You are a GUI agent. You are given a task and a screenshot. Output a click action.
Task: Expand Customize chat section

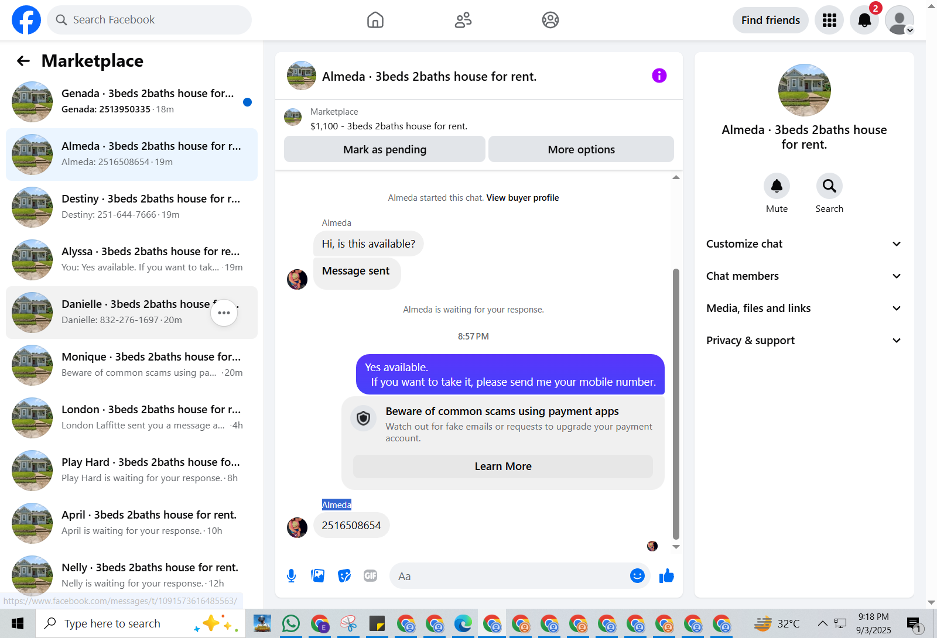804,244
